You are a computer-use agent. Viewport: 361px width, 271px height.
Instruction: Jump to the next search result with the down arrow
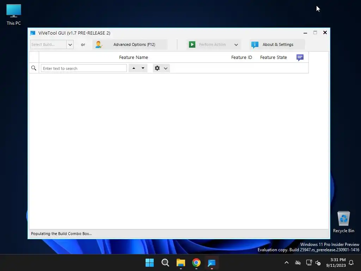[x=143, y=68]
